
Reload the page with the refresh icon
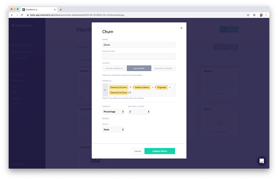[x=22, y=15]
